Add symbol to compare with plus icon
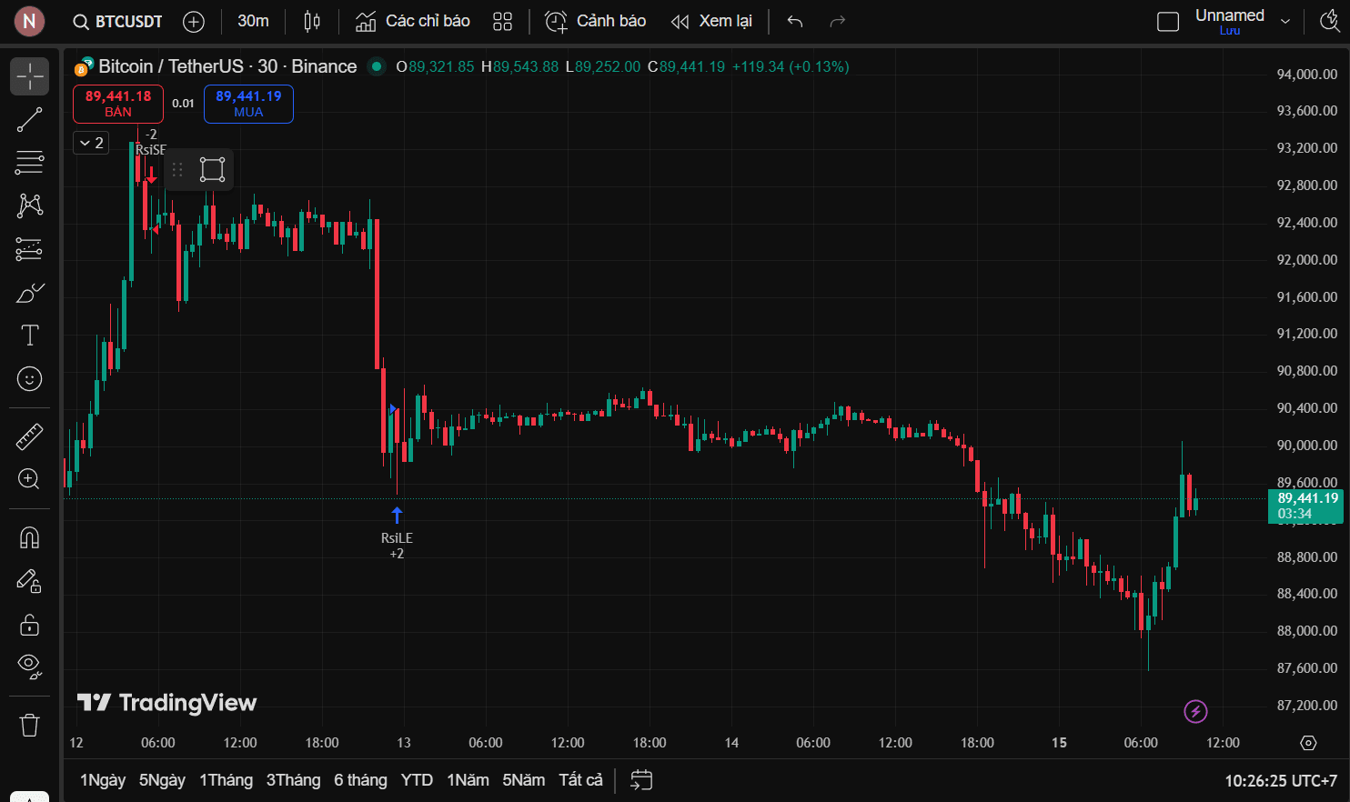This screenshot has height=802, width=1350. pyautogui.click(x=193, y=22)
